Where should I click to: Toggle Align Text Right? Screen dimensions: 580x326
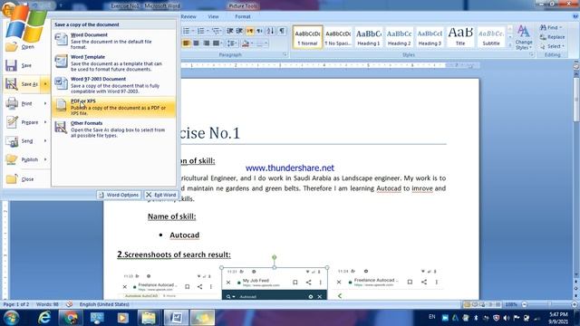coord(206,43)
